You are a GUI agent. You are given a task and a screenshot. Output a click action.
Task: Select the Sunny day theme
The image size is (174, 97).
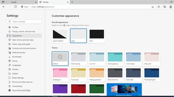tap(79, 75)
